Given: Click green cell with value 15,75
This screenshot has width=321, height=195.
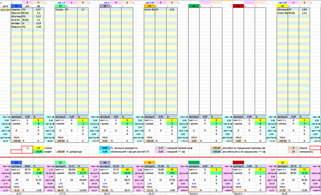Looking at the screenshot, I should pyautogui.click(x=83, y=173).
